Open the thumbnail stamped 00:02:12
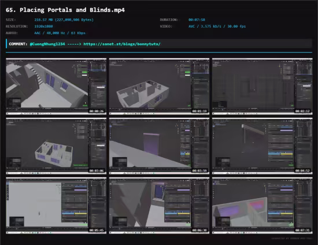Viewport: 318px width, 245px height. [x=262, y=86]
